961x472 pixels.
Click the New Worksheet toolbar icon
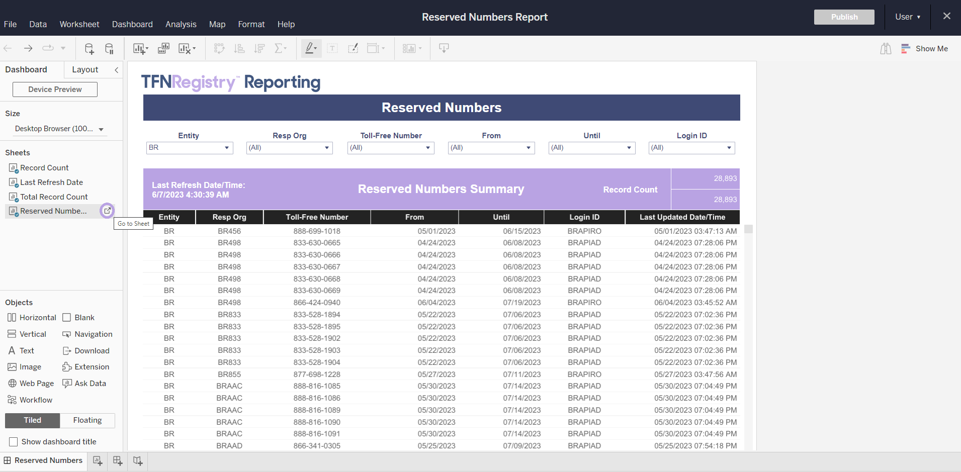click(x=140, y=48)
